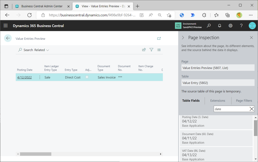
Task: Click the Adj... column header
Action: click(88, 70)
